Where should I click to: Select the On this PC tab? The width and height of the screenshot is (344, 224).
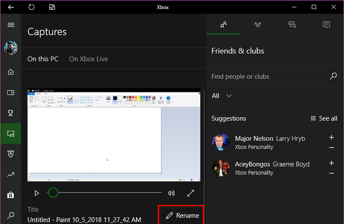(x=43, y=59)
